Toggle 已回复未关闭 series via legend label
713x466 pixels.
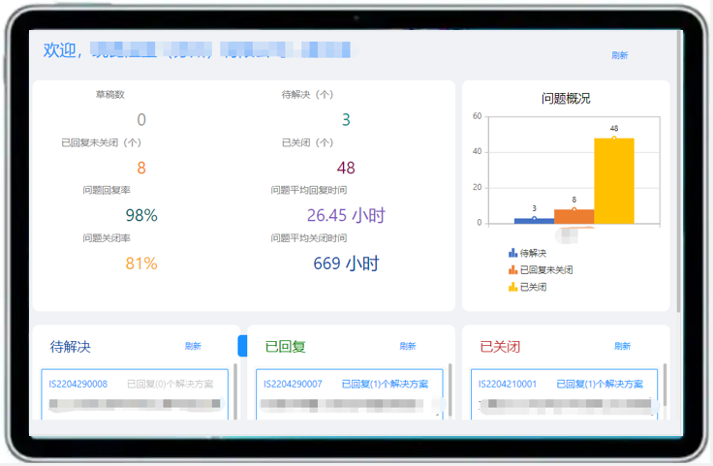(545, 270)
